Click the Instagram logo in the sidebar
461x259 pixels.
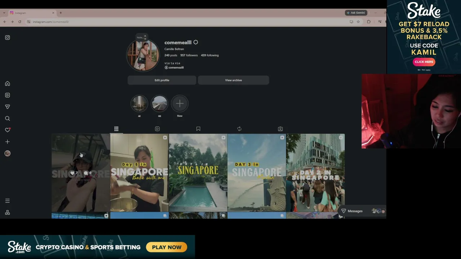coord(8,37)
